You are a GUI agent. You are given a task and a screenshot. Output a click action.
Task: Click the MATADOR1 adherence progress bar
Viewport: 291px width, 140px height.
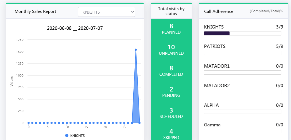point(242,73)
